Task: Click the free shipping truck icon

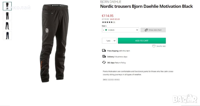Action: point(104,51)
